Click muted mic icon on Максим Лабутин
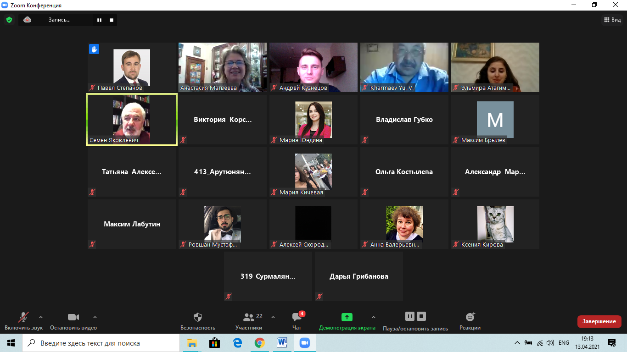This screenshot has width=627, height=352. pos(92,244)
